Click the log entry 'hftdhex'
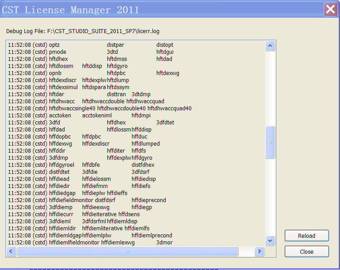Viewport: 340px width, 270px height. click(58, 59)
